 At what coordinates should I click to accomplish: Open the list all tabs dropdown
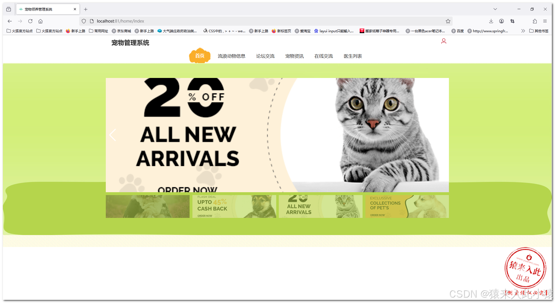495,9
